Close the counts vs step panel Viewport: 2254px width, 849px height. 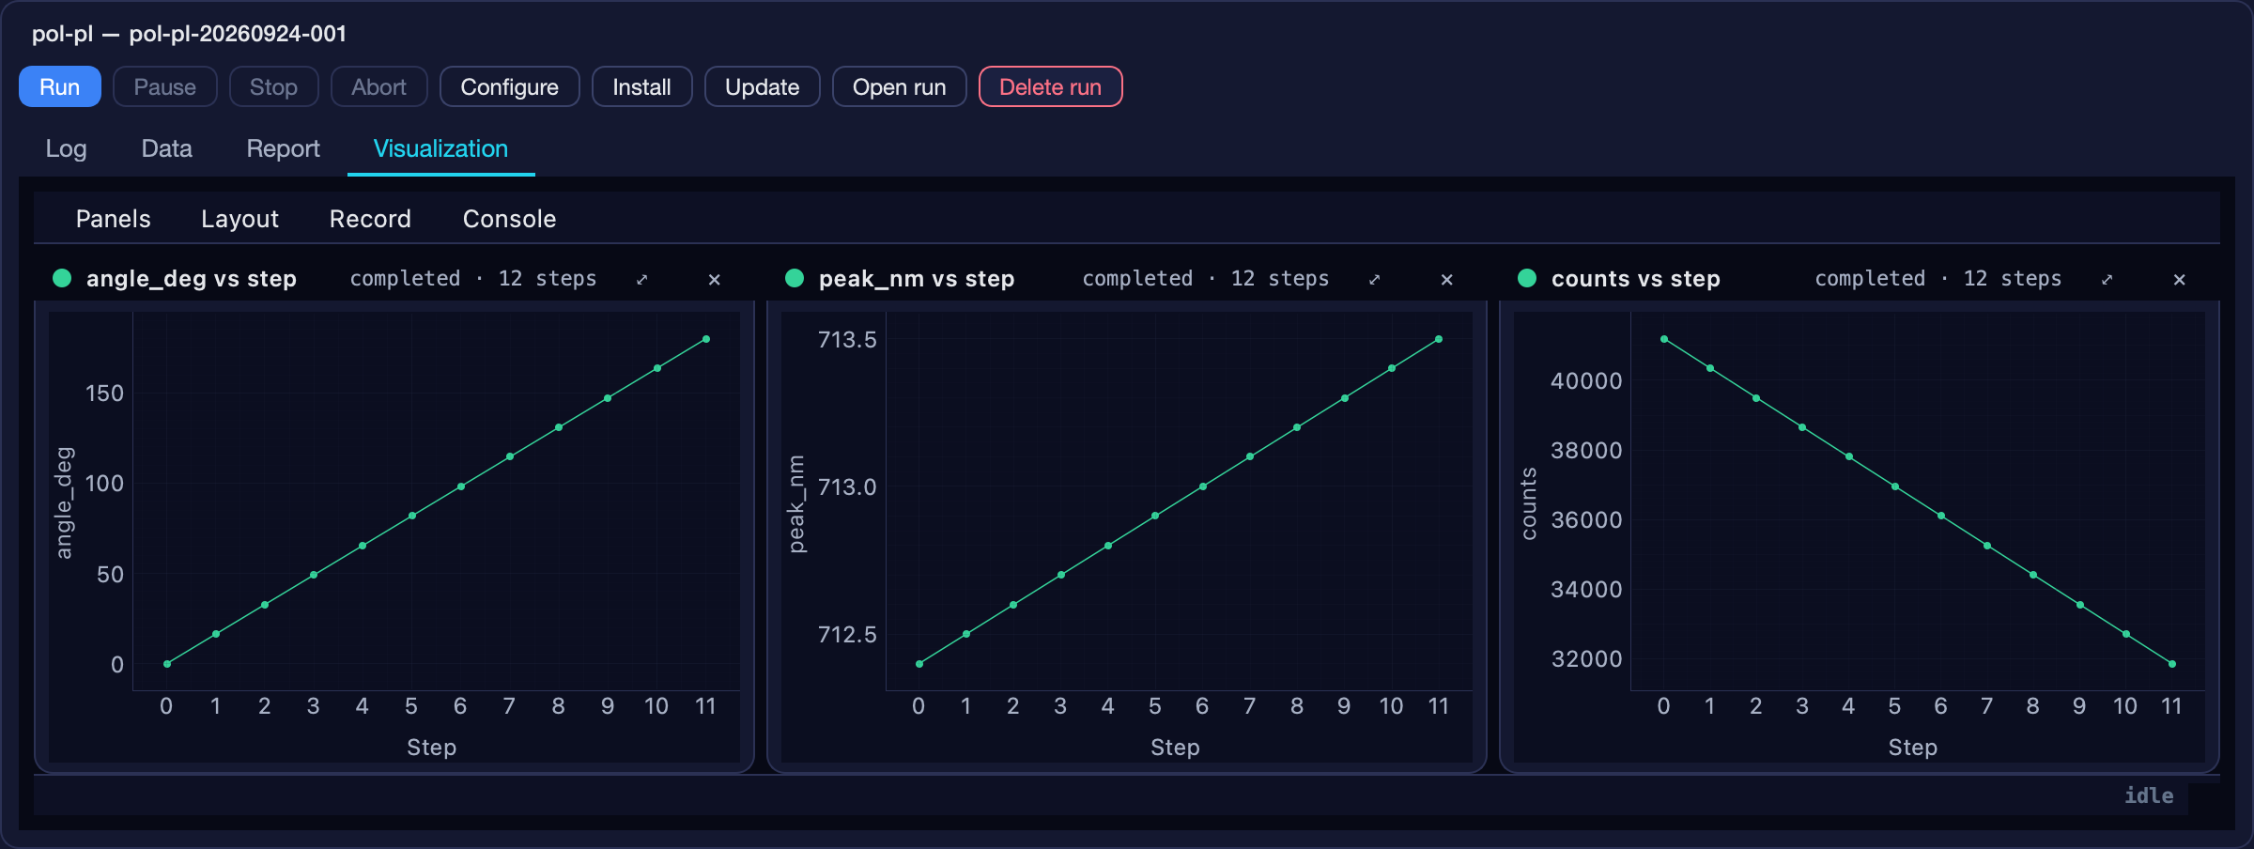(x=2180, y=279)
